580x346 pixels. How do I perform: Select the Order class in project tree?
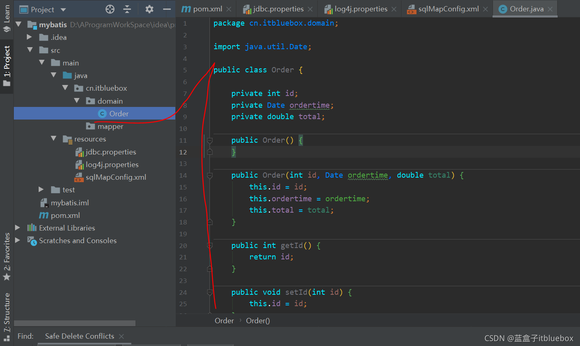(x=94, y=113)
